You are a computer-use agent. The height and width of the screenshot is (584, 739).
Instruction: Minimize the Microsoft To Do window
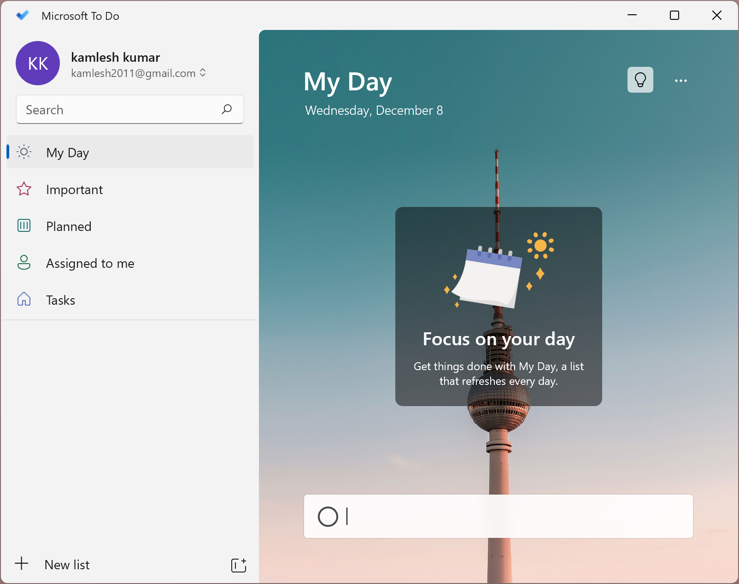coord(632,15)
